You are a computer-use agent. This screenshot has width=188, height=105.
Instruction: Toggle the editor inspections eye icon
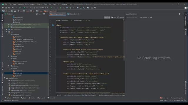tap(124, 20)
